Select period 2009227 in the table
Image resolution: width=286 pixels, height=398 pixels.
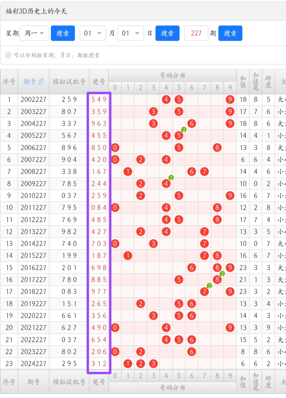(33, 184)
